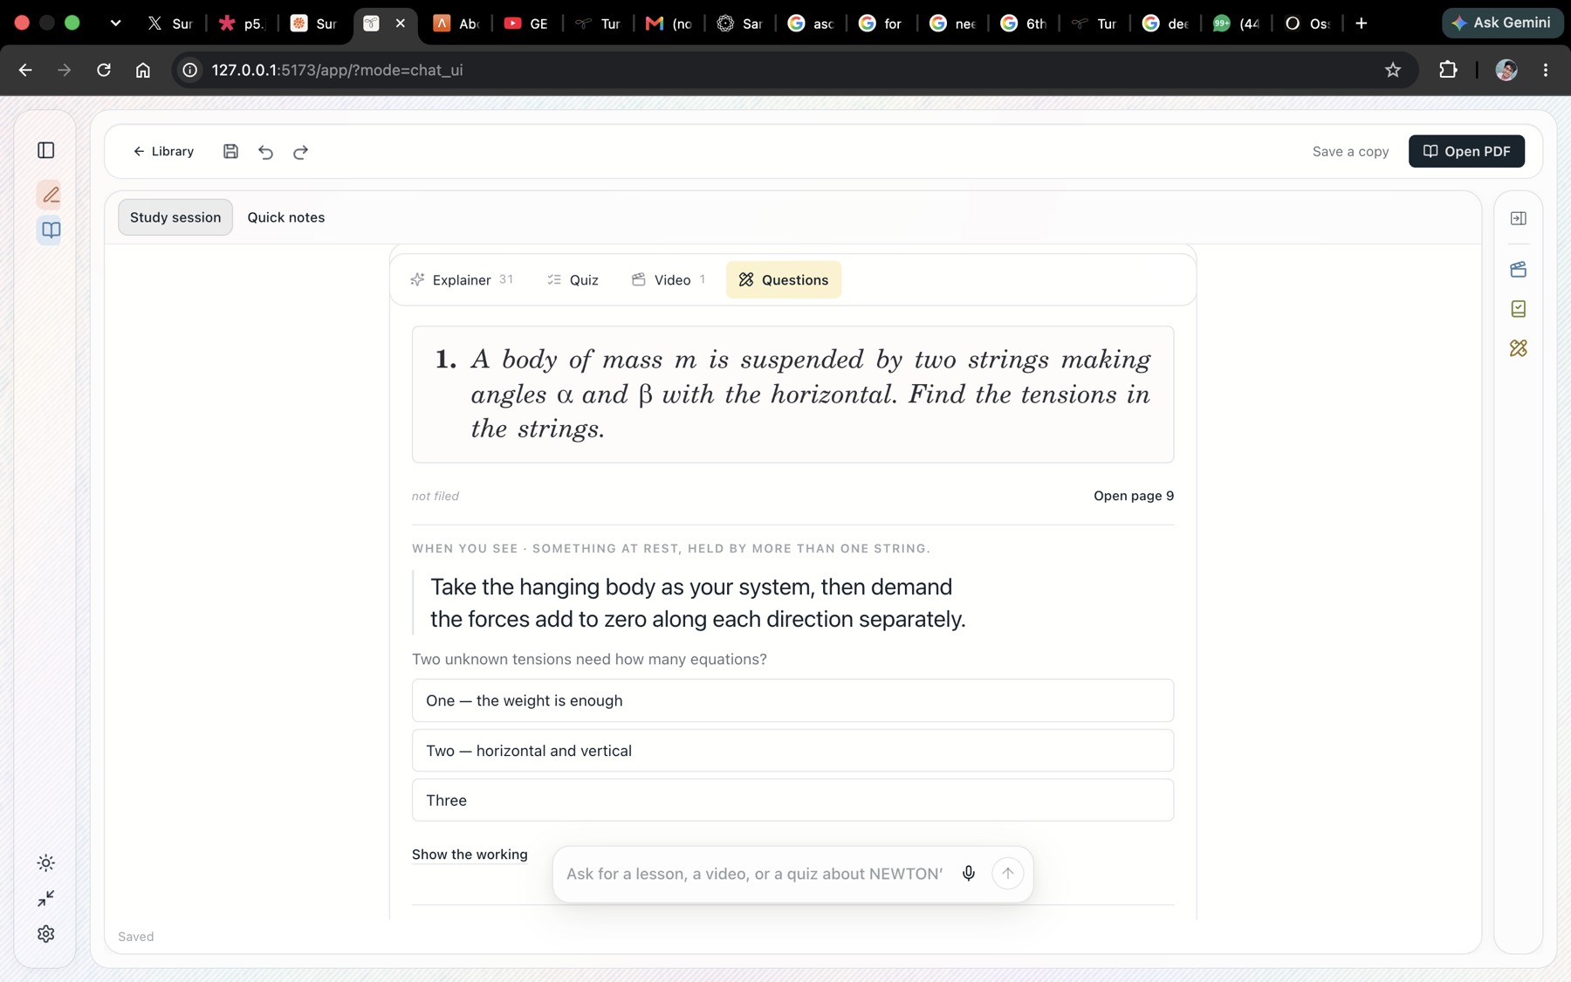The height and width of the screenshot is (982, 1571).
Task: Switch to Study session tab
Action: click(175, 217)
